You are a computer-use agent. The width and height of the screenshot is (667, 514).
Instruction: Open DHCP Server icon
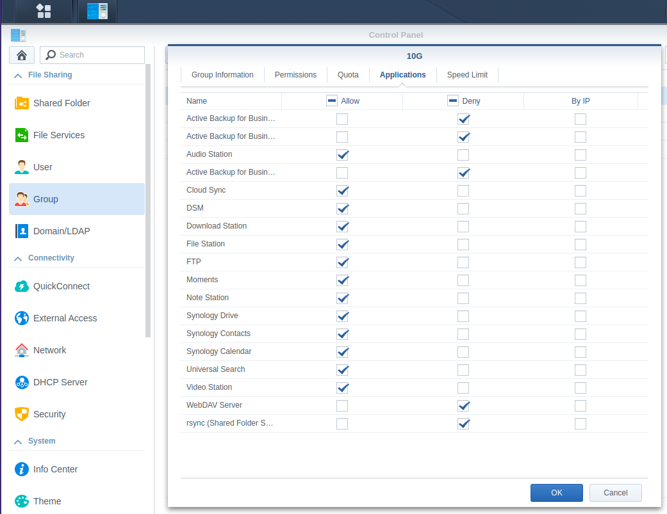tap(22, 382)
